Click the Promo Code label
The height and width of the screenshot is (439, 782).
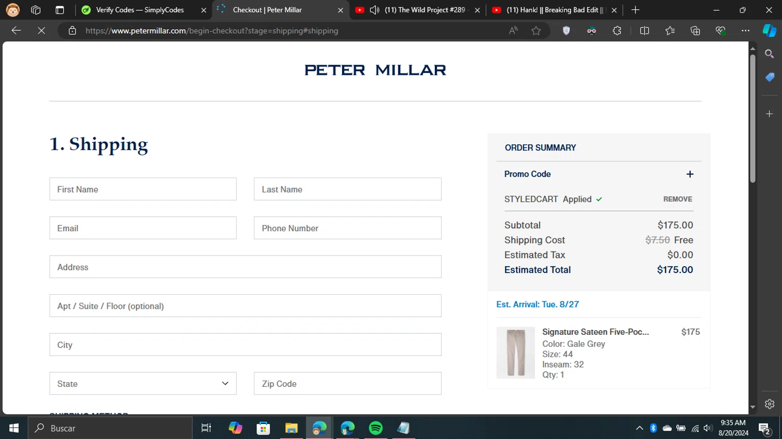pyautogui.click(x=527, y=174)
